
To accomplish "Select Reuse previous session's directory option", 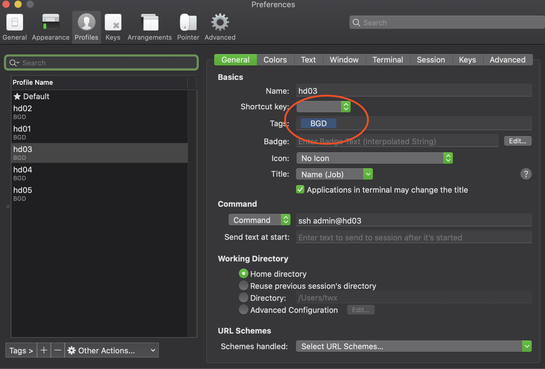I will pyautogui.click(x=244, y=286).
